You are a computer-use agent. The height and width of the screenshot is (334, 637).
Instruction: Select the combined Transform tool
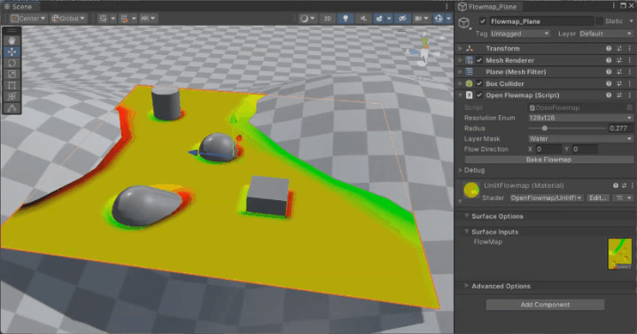pyautogui.click(x=12, y=97)
